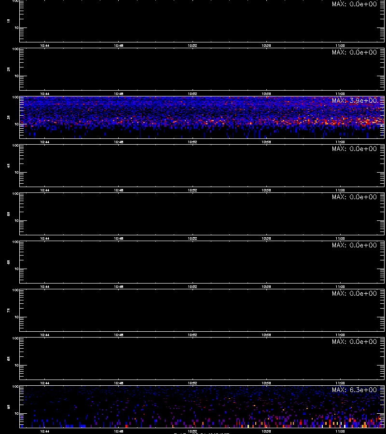Select MAX: 0.0e+00 text in panel 6R

pos(355,245)
